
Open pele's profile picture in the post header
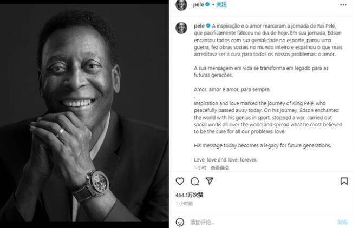pos(182,5)
